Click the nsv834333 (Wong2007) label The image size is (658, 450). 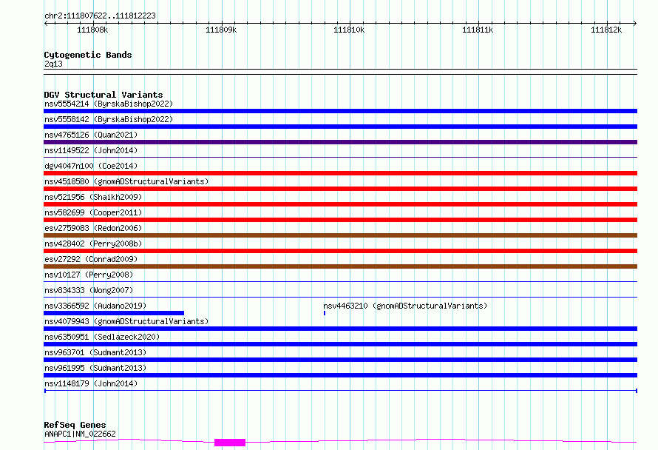point(89,290)
